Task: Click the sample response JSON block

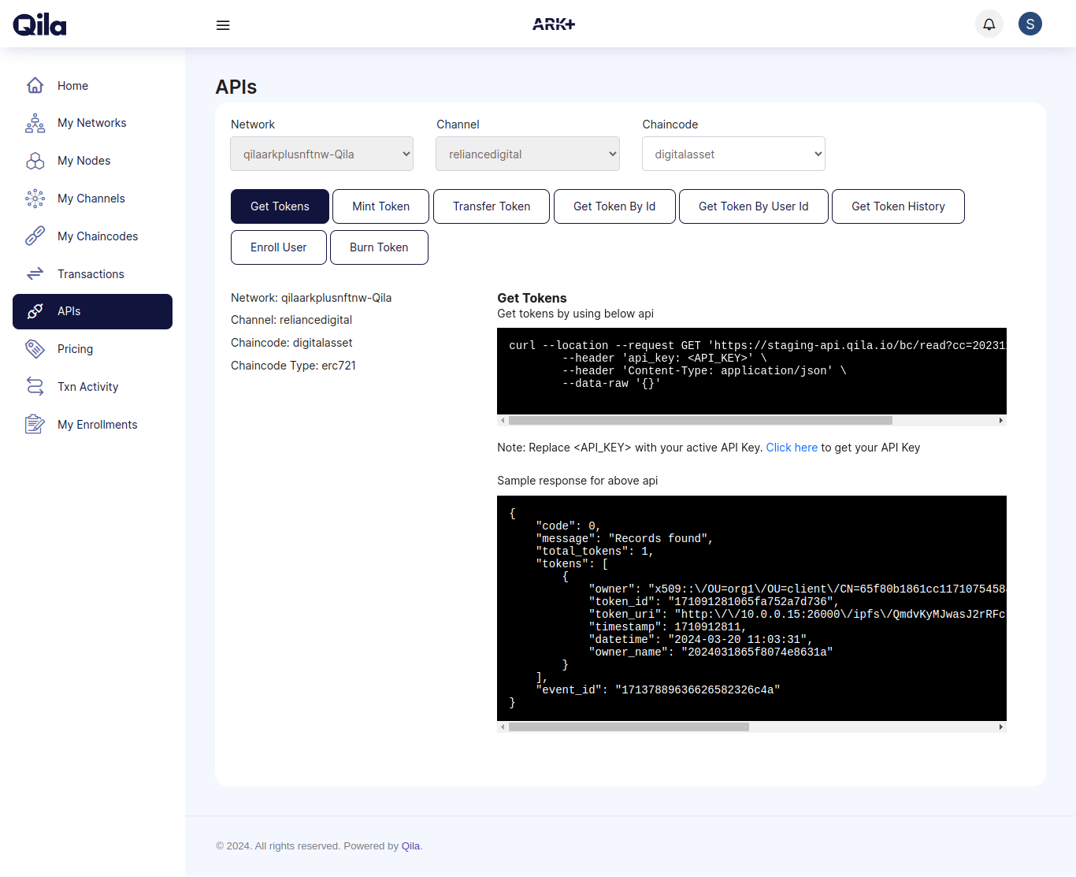Action: tap(751, 608)
